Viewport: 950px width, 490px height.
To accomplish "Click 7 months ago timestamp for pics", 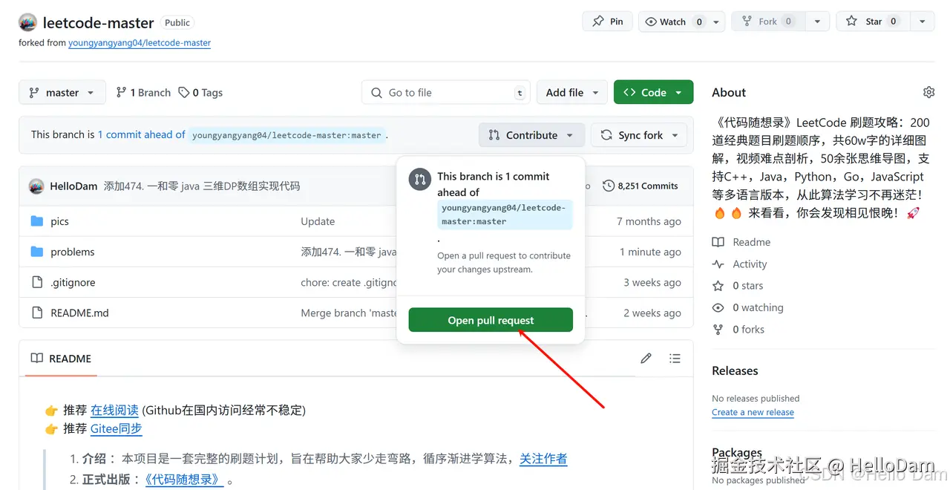I will tap(649, 221).
